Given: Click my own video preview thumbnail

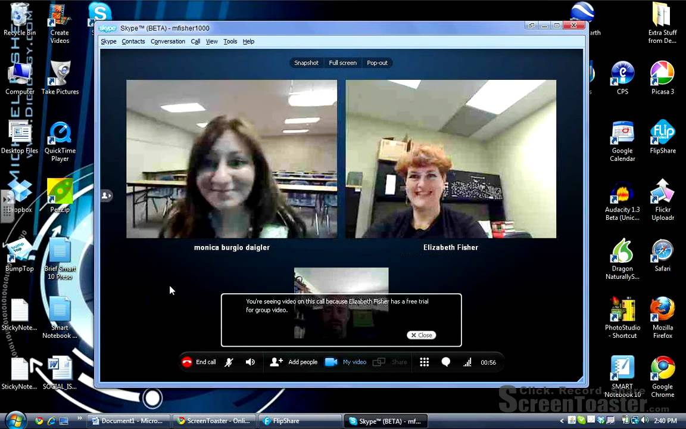Looking at the screenshot, I should coord(341,303).
